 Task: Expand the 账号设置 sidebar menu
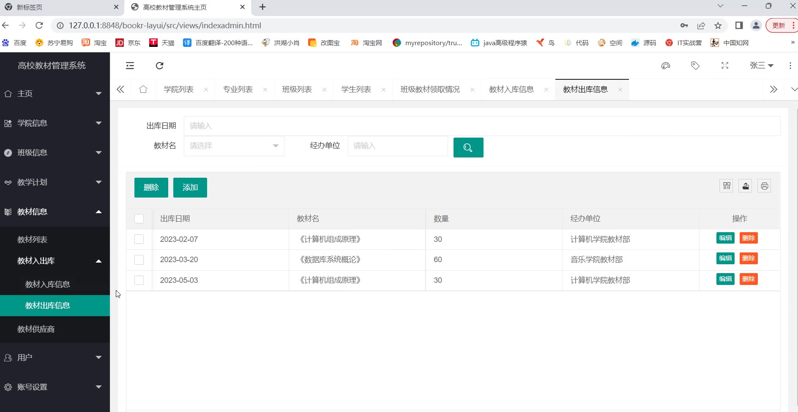click(x=55, y=387)
